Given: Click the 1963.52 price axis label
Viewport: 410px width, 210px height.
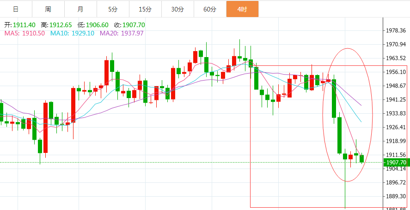Looking at the screenshot, I should (396, 58).
